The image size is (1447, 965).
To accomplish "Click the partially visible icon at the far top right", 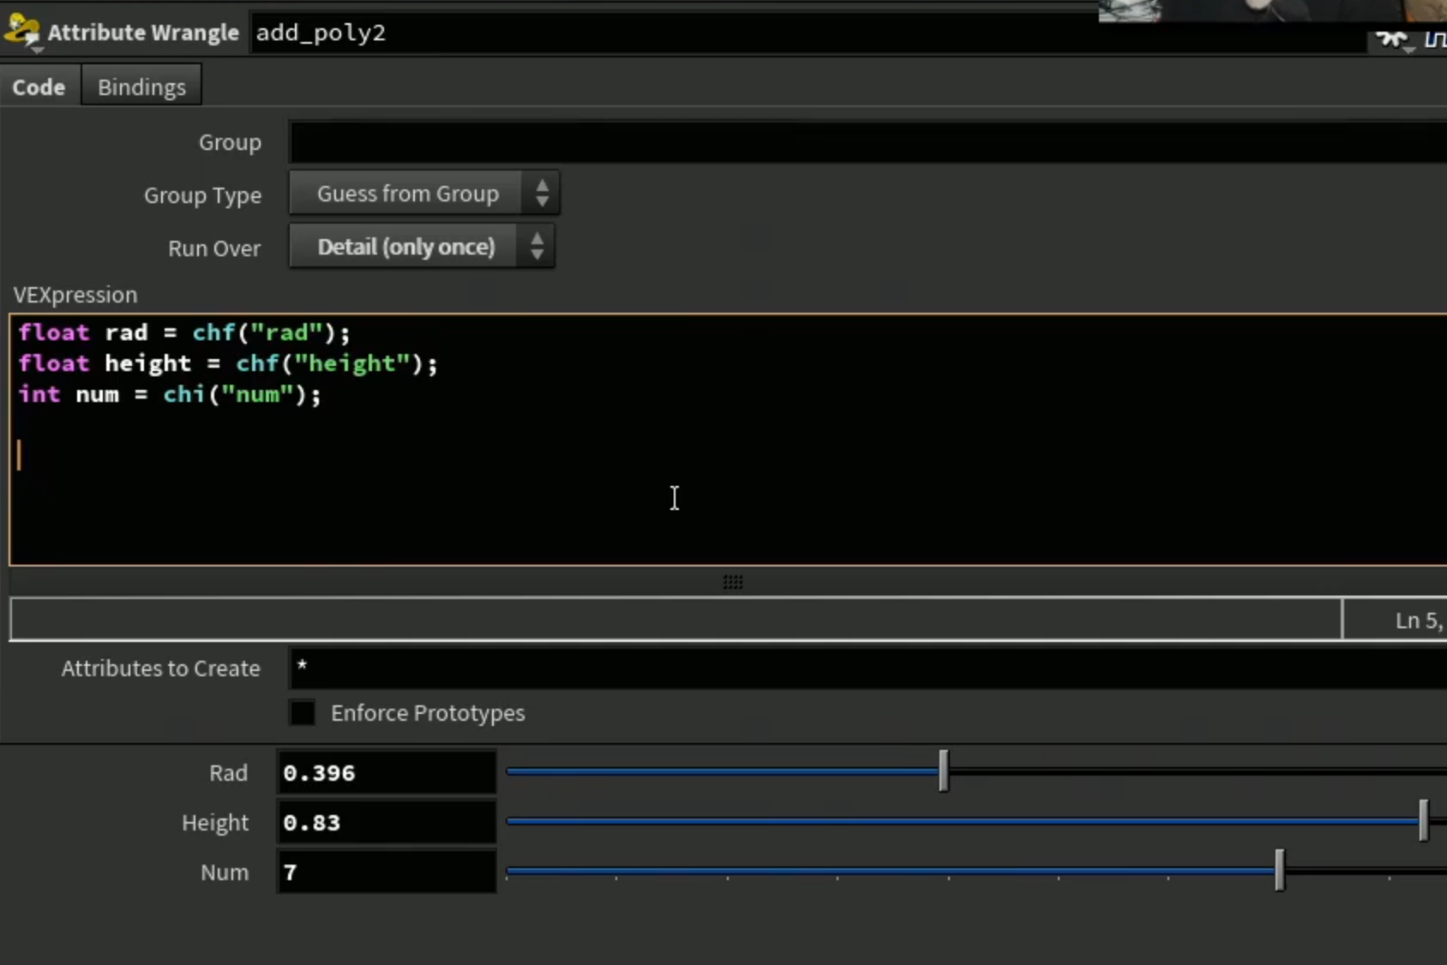I will point(1437,39).
